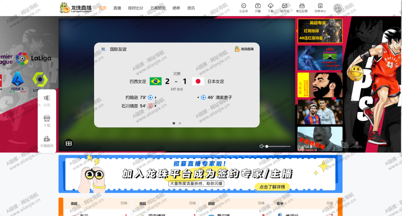
Task: Click goal ball icon beside 约翰逊 79'
Action: click(x=150, y=98)
